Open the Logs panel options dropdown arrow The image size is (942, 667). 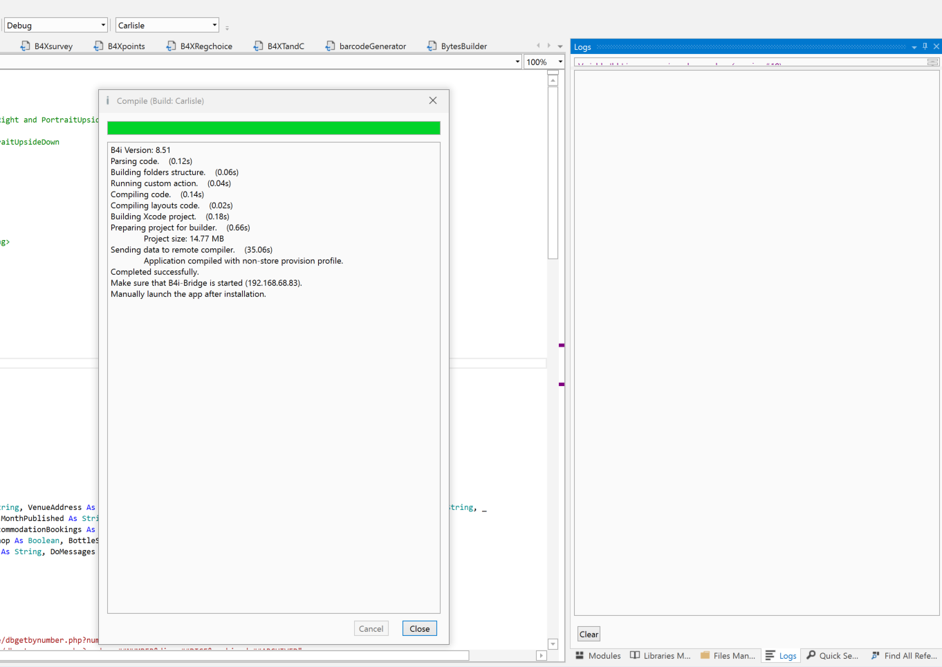[914, 47]
